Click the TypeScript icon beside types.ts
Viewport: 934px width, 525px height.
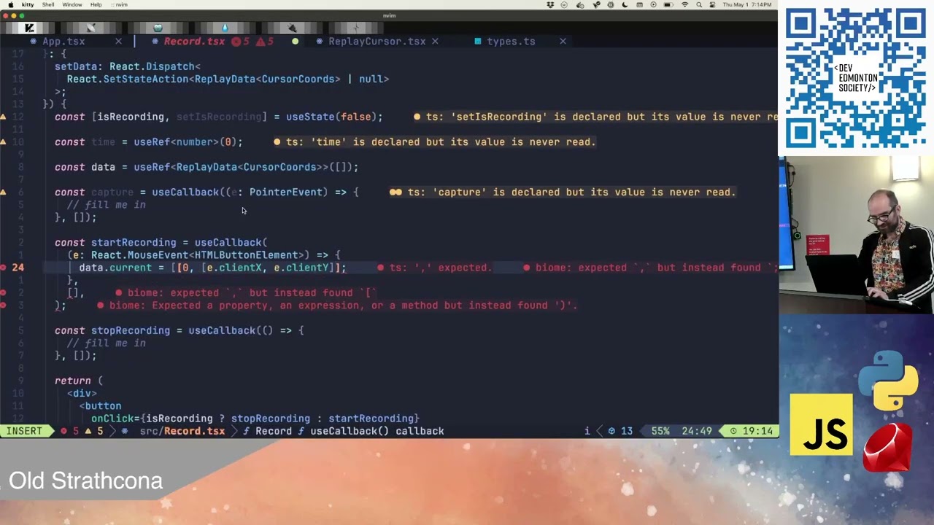478,42
